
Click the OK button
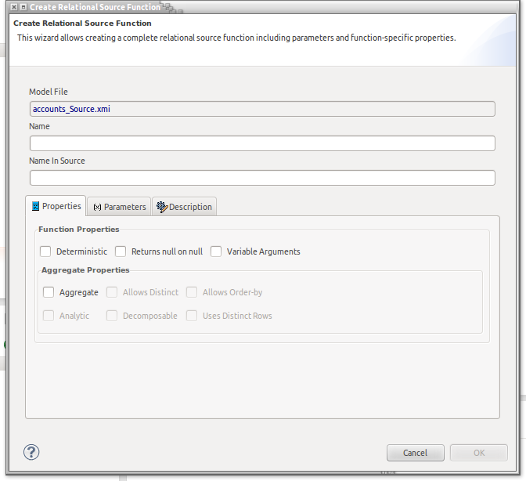point(478,453)
